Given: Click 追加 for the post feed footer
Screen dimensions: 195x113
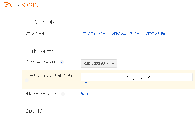Looking at the screenshot, I should pos(84,94).
